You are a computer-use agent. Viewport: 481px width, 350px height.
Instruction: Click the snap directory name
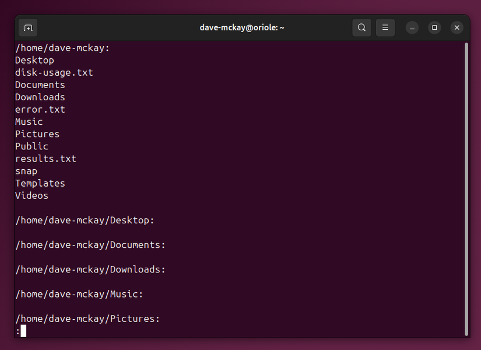[26, 170]
